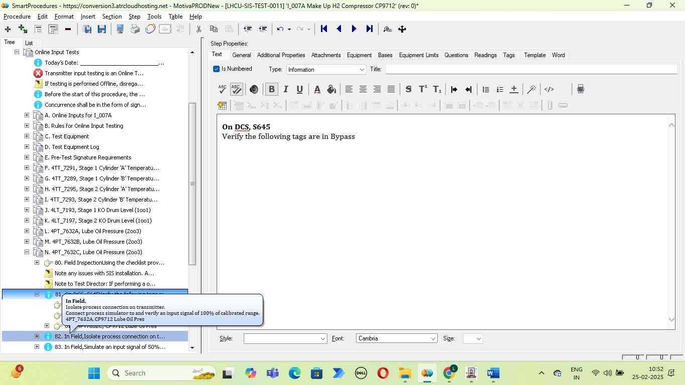This screenshot has height=385, width=685.
Task: Click the magic wand icon
Action: [532, 89]
